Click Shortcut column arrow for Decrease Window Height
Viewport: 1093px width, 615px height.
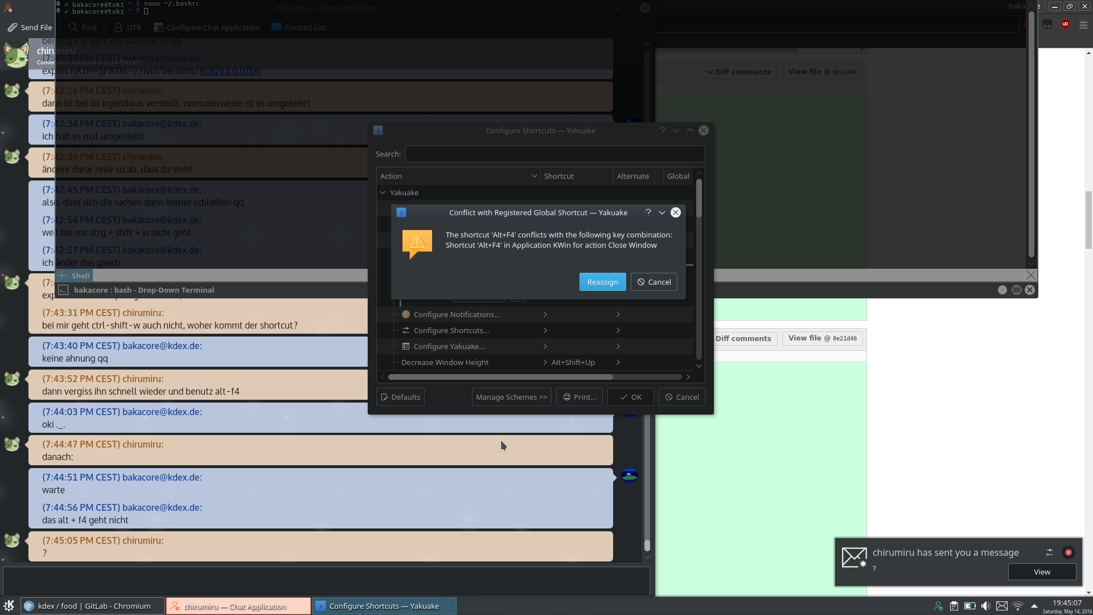(x=545, y=362)
